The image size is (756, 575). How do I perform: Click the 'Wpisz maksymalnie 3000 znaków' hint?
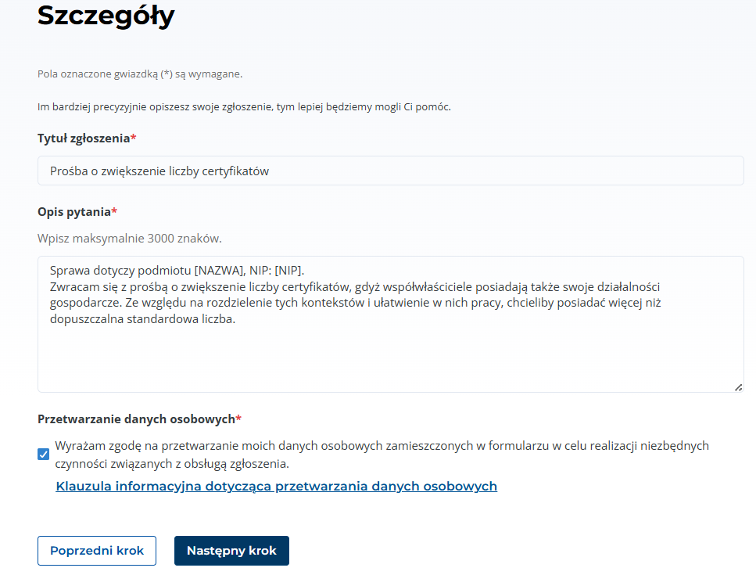coord(134,238)
